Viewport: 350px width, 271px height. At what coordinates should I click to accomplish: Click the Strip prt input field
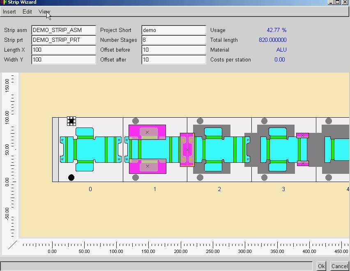click(64, 40)
